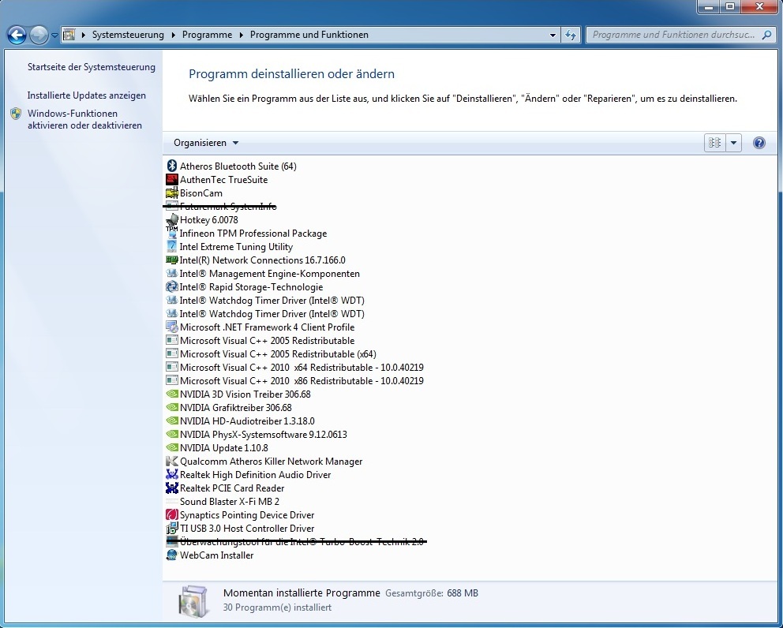783x628 pixels.
Task: Select Microsoft Visual C++ 2010 x64 Redistributable
Action: 301,368
